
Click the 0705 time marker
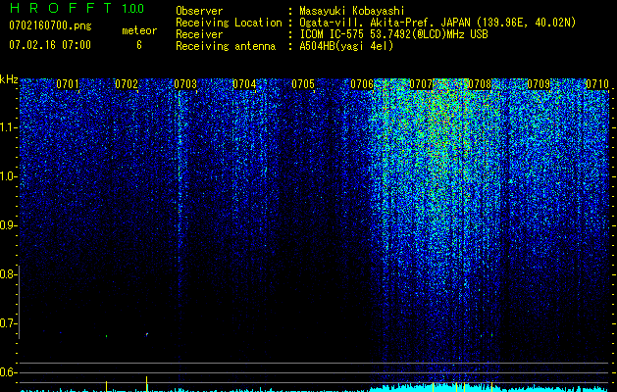[x=303, y=83]
